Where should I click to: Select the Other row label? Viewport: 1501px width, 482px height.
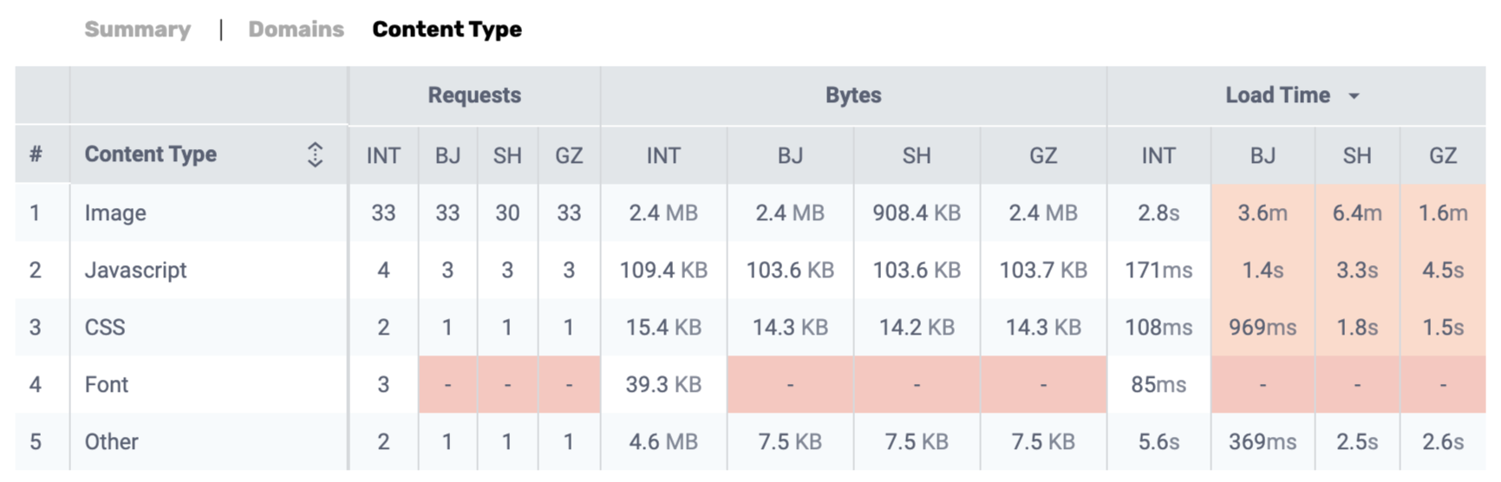(x=111, y=442)
